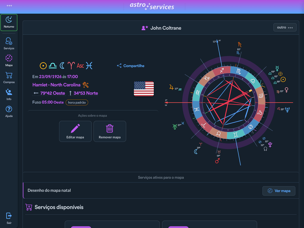Click the Editar mapa button
Viewport: 304px width, 228px height.
point(75,131)
